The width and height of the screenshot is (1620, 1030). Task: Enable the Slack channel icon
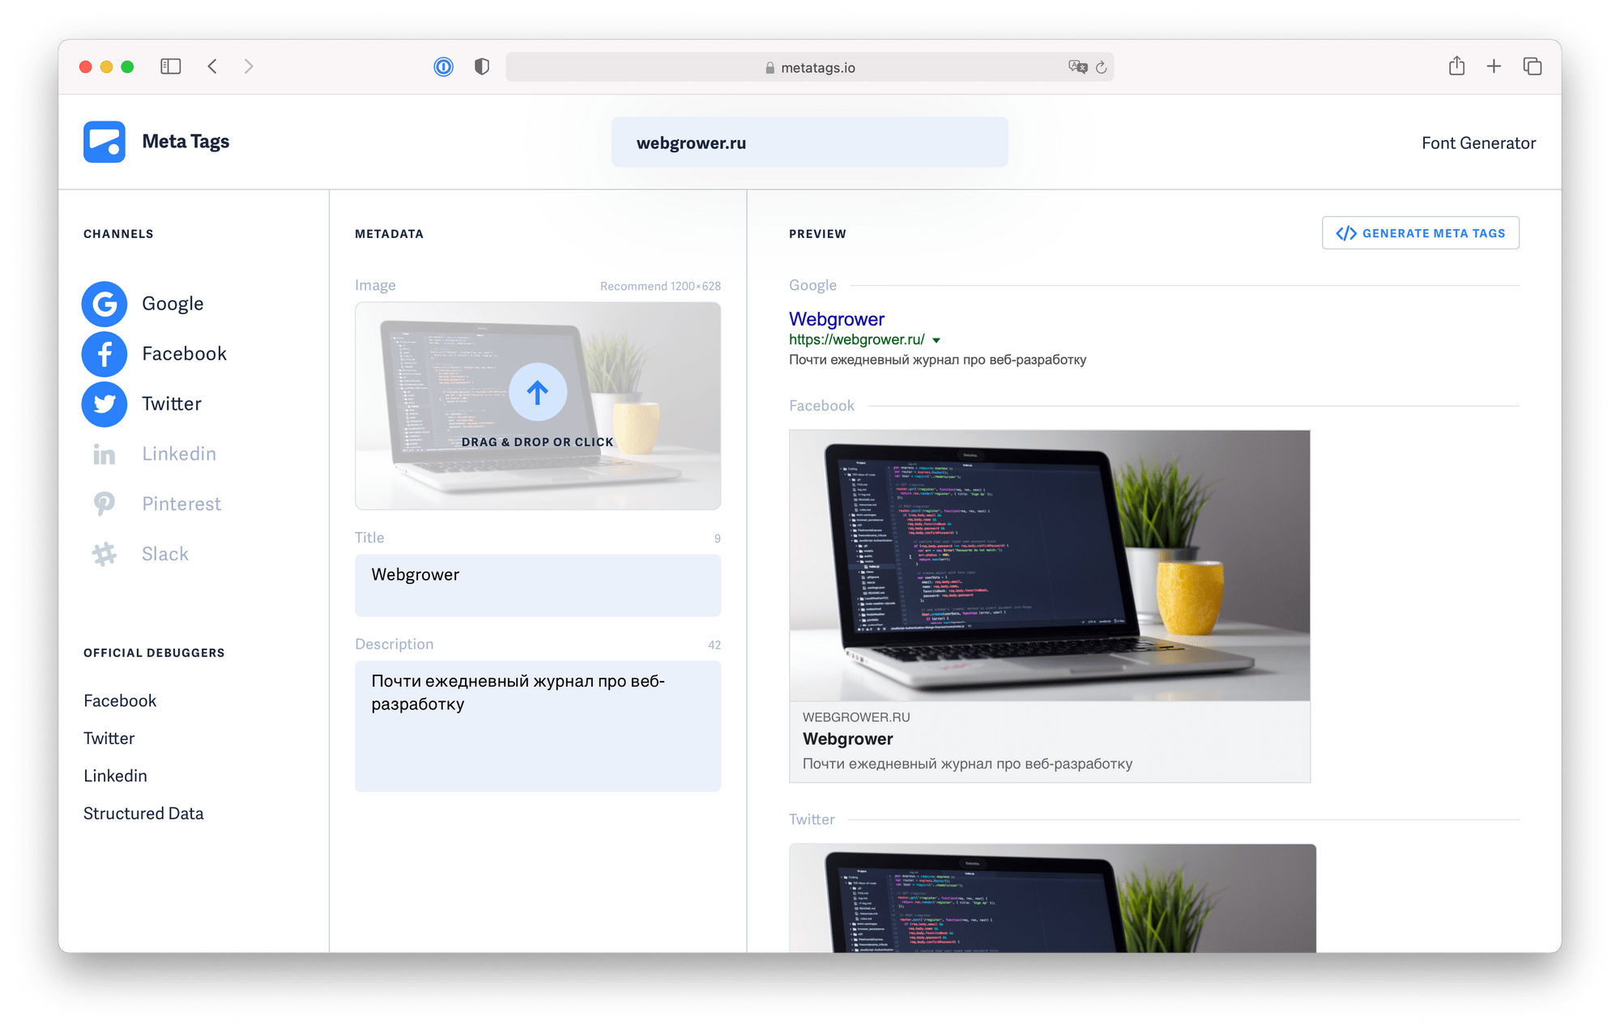tap(104, 554)
